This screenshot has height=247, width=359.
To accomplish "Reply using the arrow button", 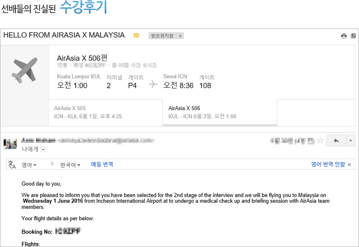I will (336, 140).
